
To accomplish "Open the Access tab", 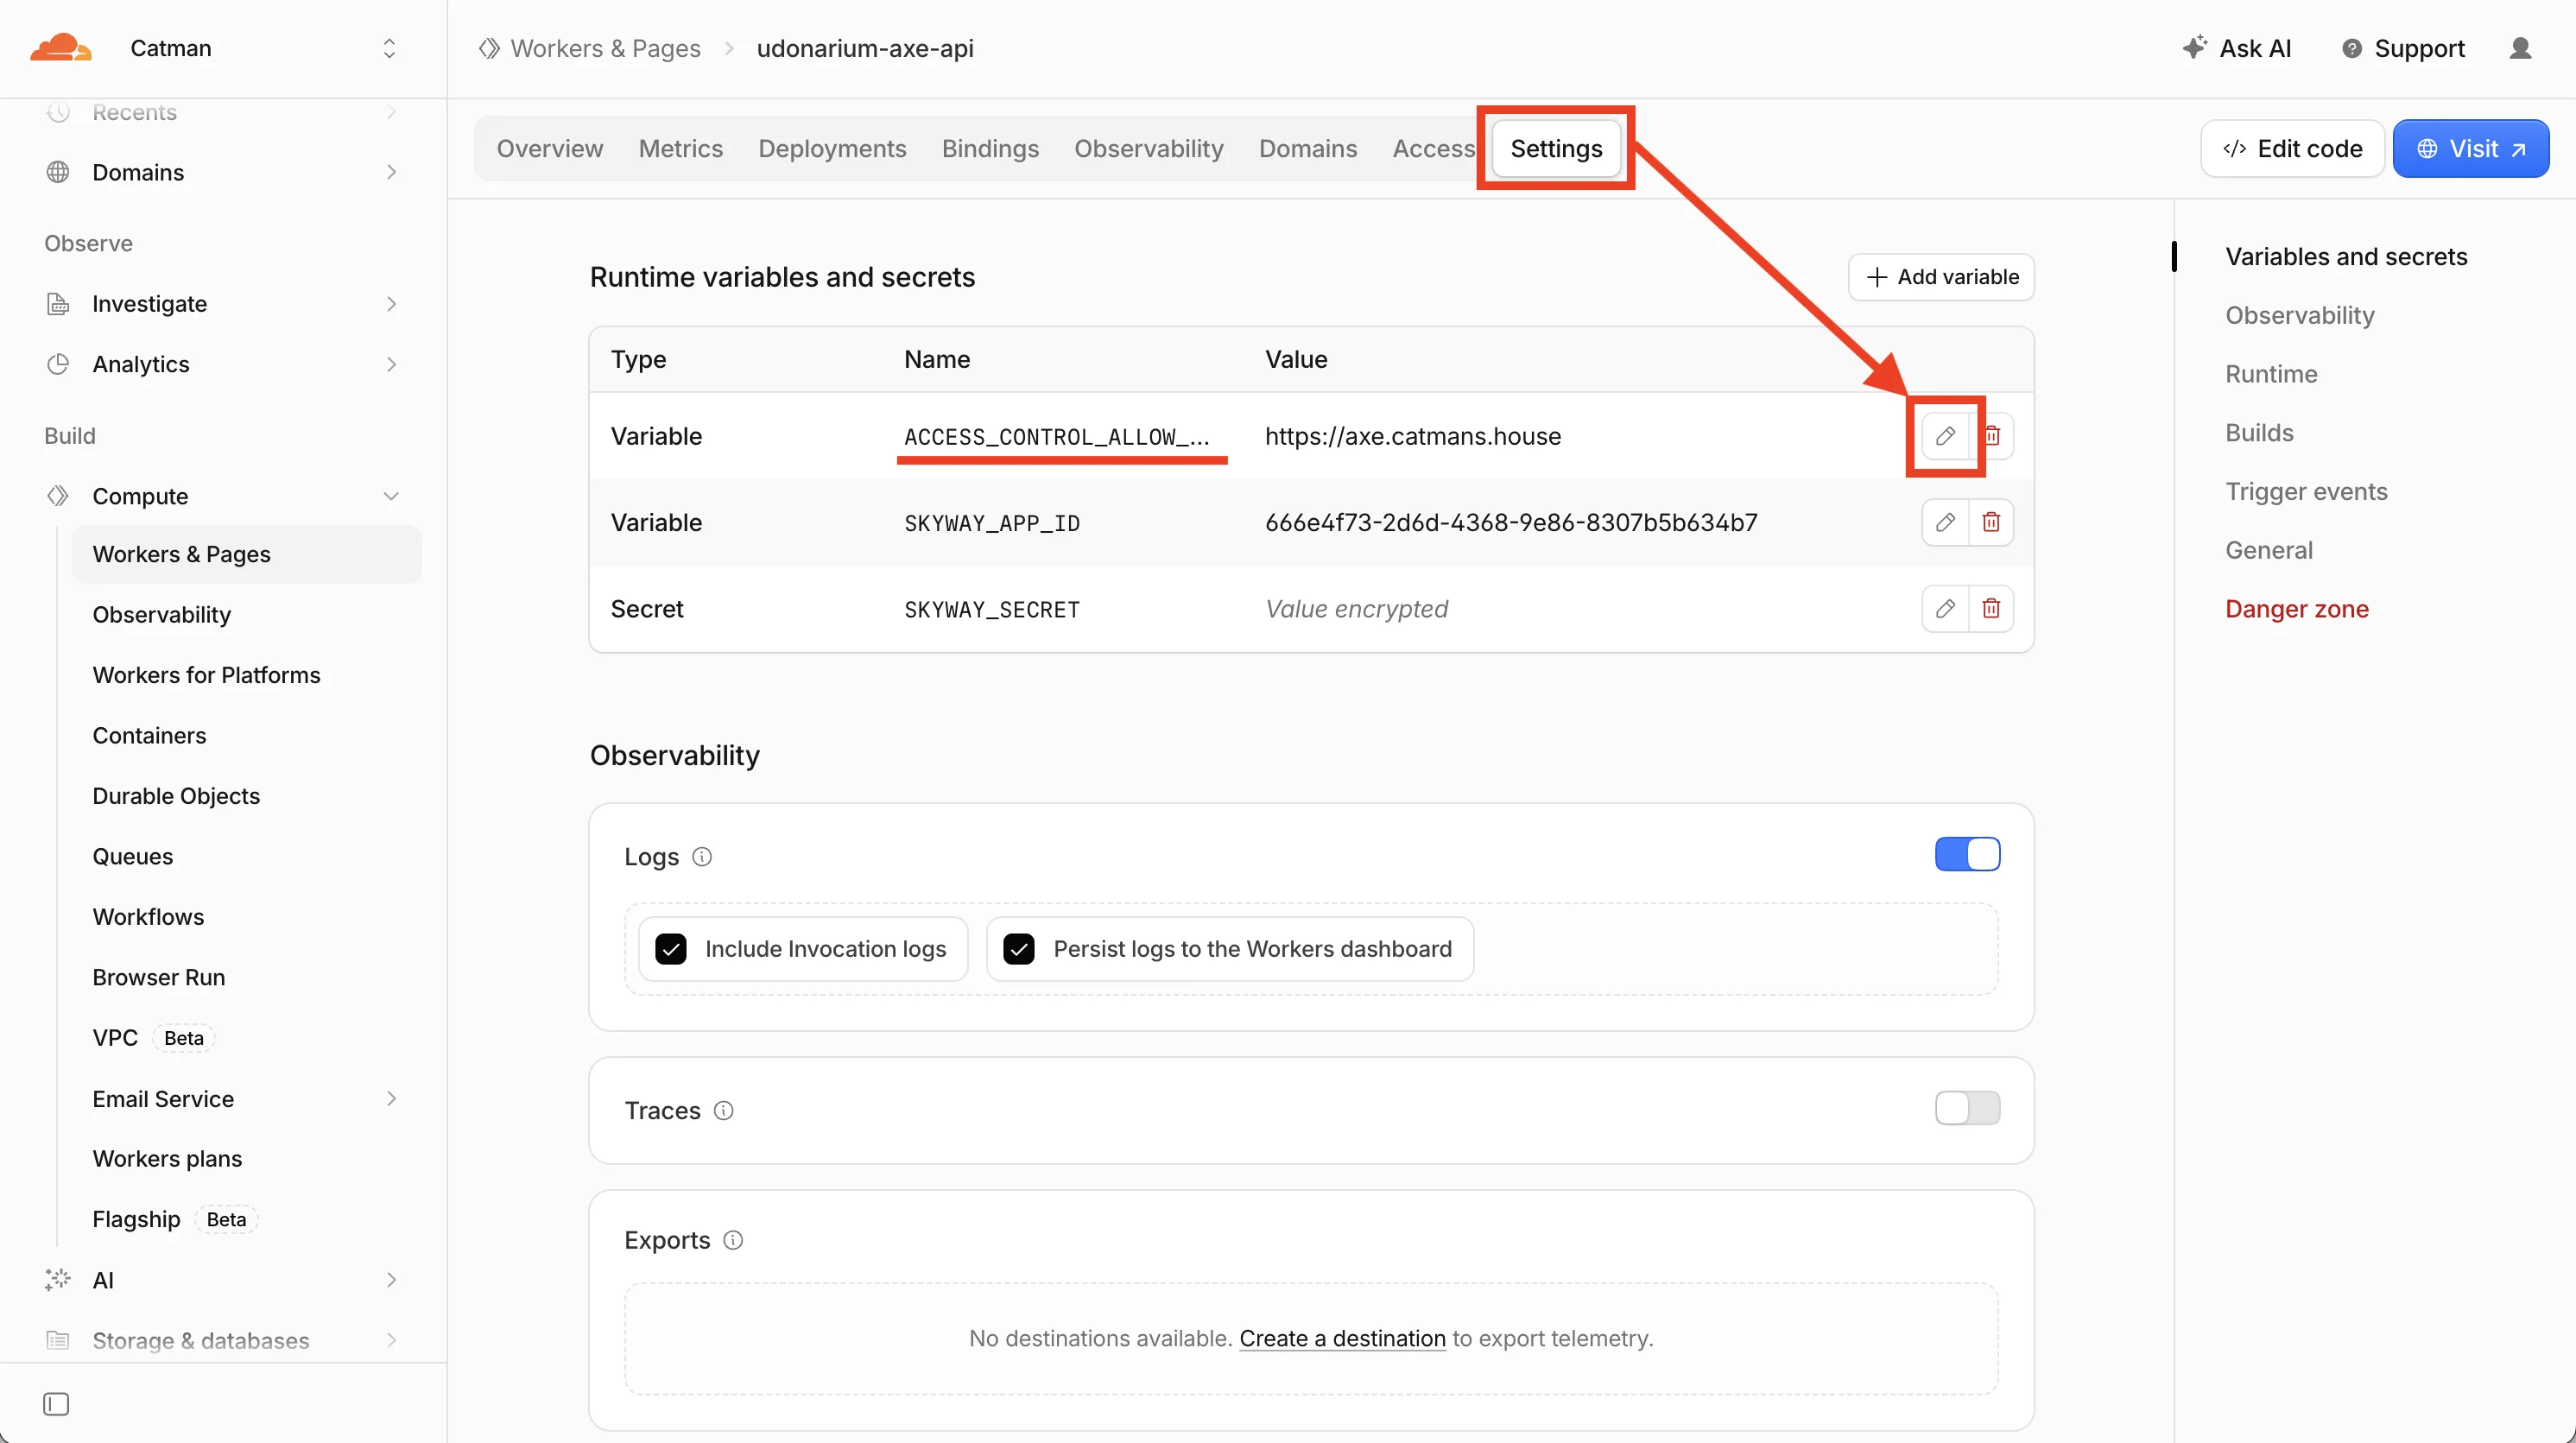I will (1434, 149).
